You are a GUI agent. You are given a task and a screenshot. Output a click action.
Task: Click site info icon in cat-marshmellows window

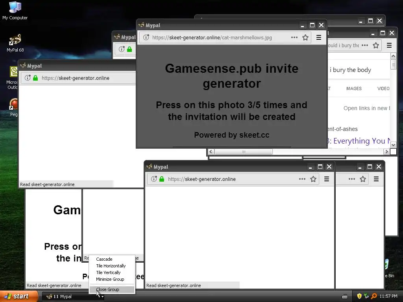pos(146,37)
